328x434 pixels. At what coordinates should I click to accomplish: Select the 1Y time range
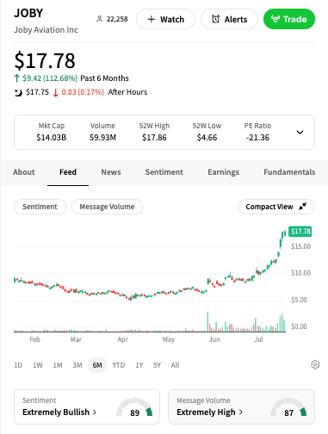(x=139, y=365)
